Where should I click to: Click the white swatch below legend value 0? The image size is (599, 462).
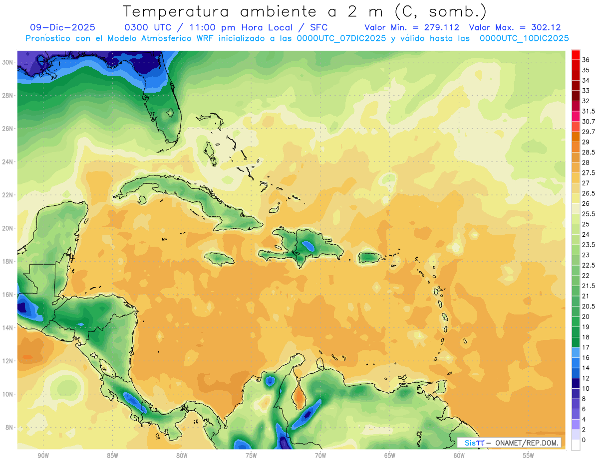pyautogui.click(x=576, y=446)
